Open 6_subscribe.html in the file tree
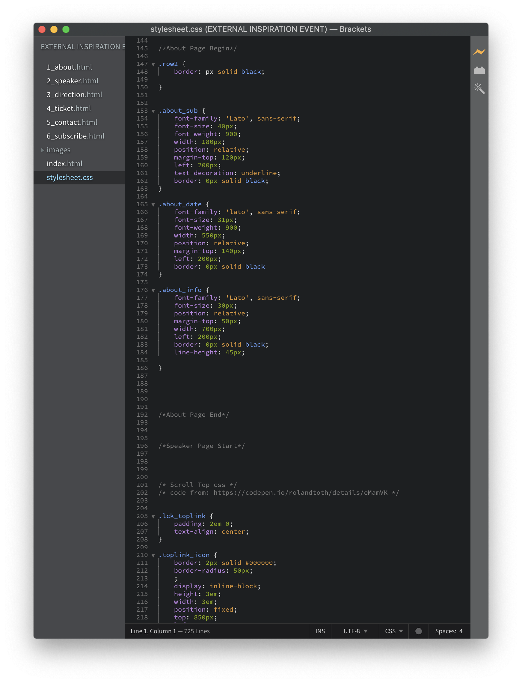 click(x=76, y=136)
